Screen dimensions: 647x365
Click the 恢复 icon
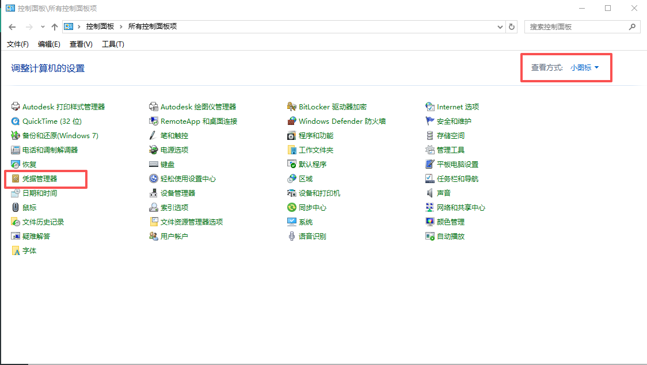[x=16, y=164]
